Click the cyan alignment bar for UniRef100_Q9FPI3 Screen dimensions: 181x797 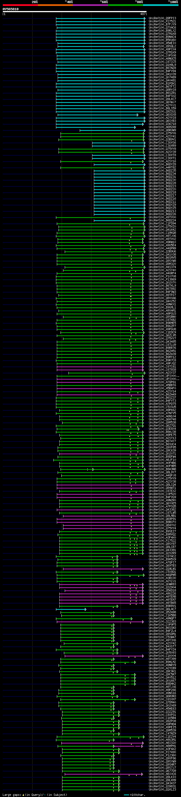point(101,18)
